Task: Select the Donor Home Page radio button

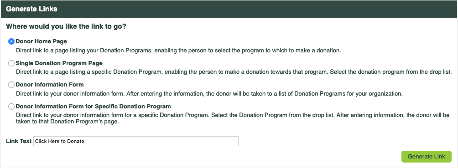Action: 11,42
